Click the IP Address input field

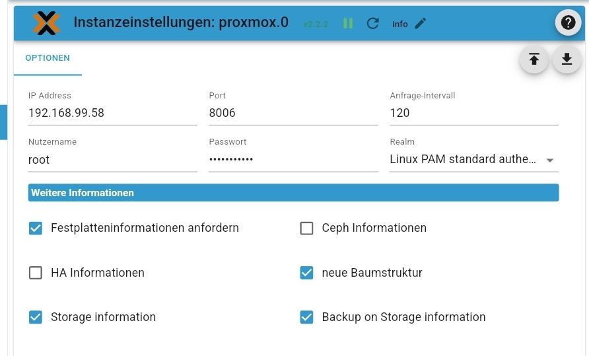[112, 113]
